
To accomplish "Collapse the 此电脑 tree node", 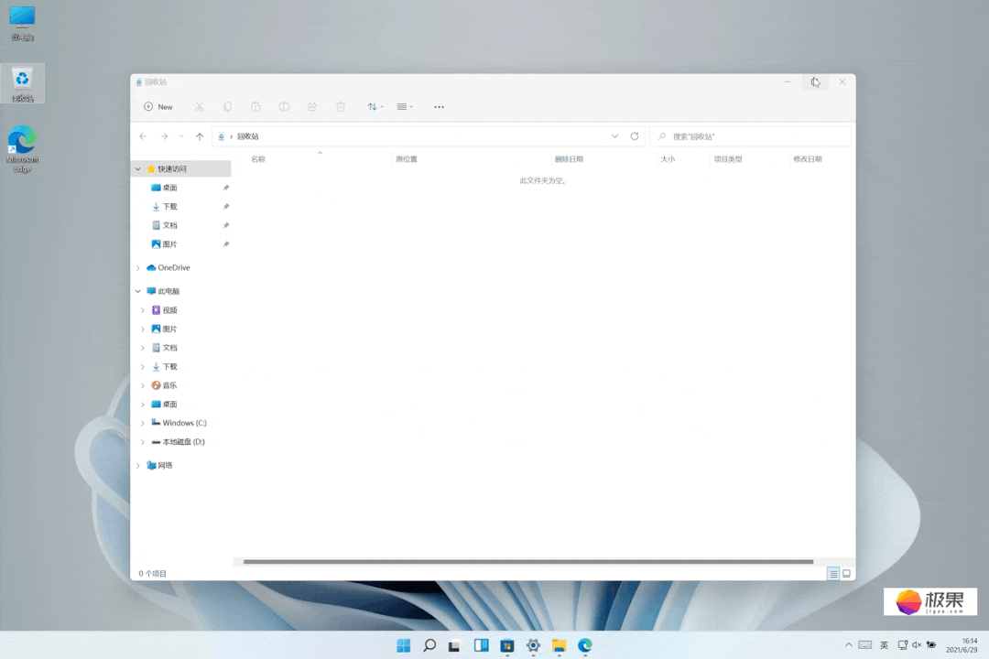I will click(138, 291).
